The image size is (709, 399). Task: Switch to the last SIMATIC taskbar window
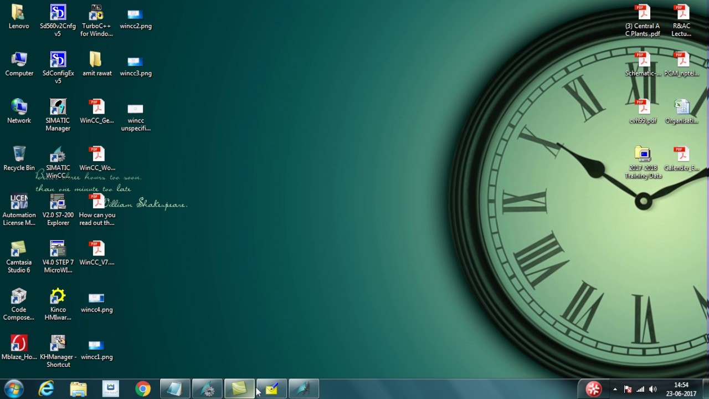(304, 389)
